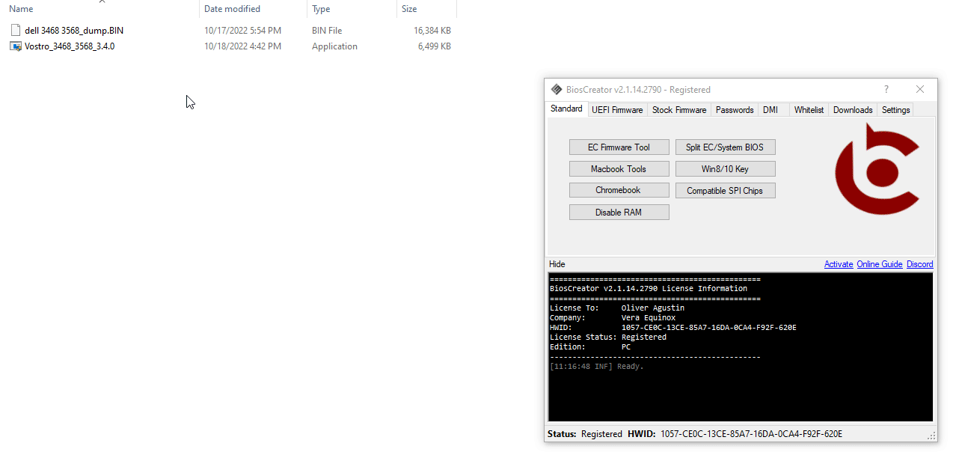
Task: Open Macbook Tools
Action: [x=619, y=169]
